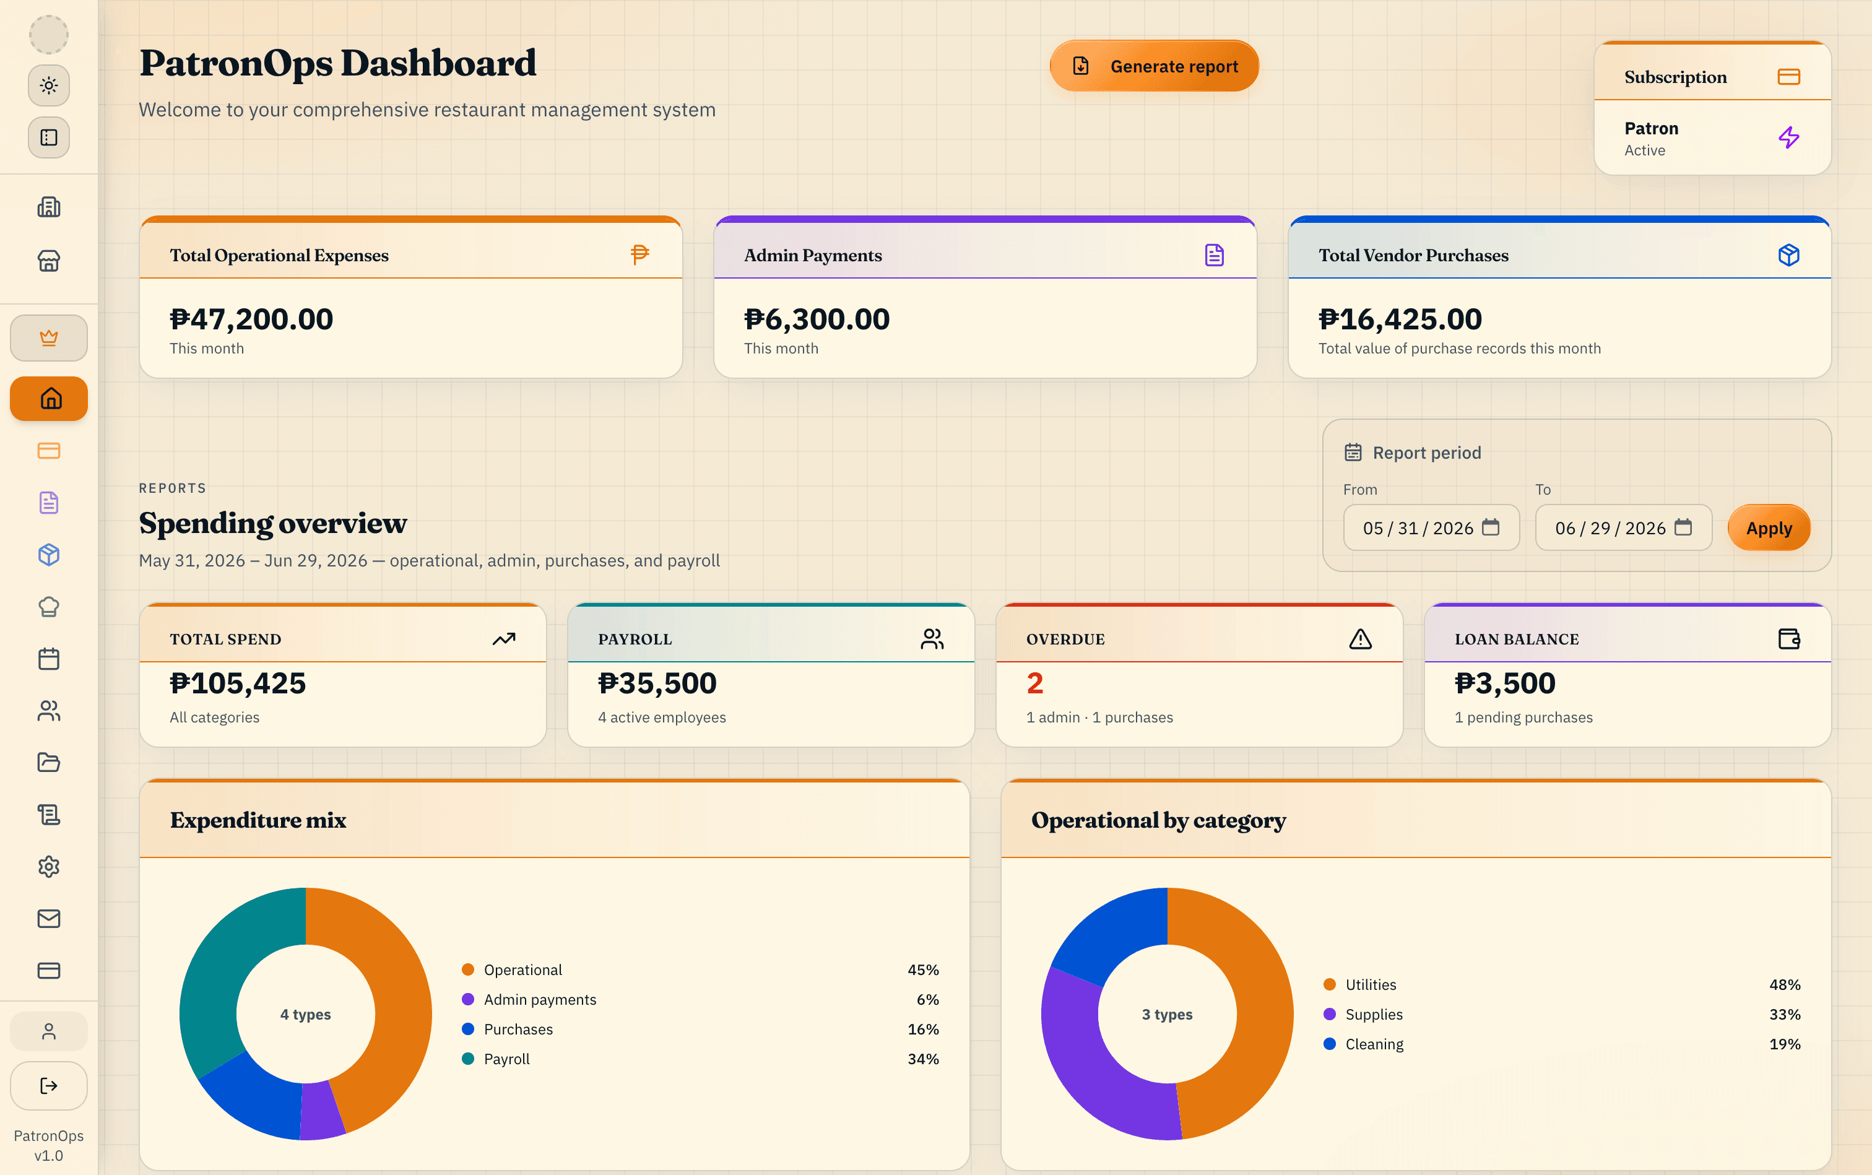
Task: Click the ₱3,500 loan balance value
Action: pos(1506,683)
